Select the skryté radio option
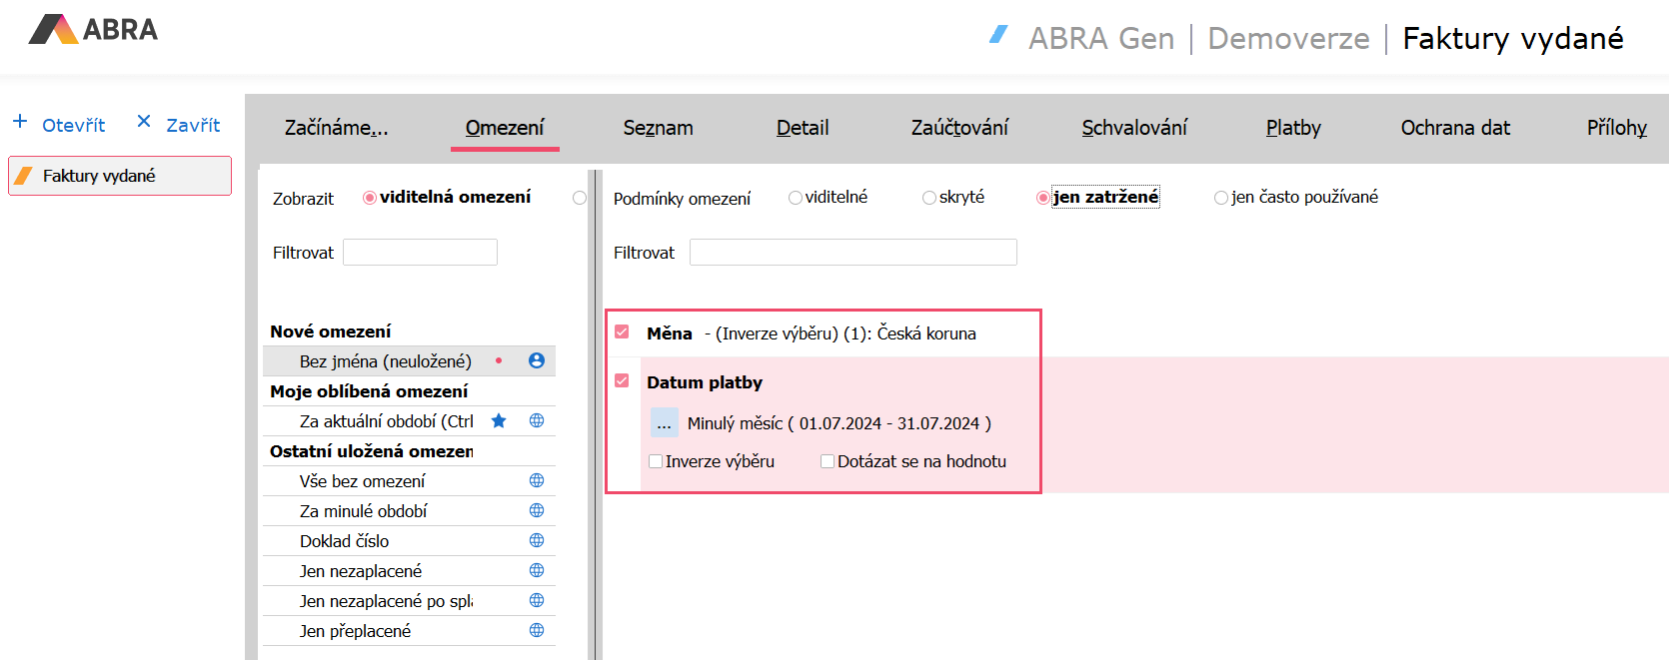 pyautogui.click(x=929, y=198)
